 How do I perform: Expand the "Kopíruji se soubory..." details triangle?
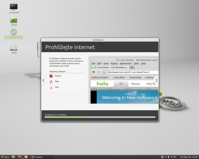46,115
